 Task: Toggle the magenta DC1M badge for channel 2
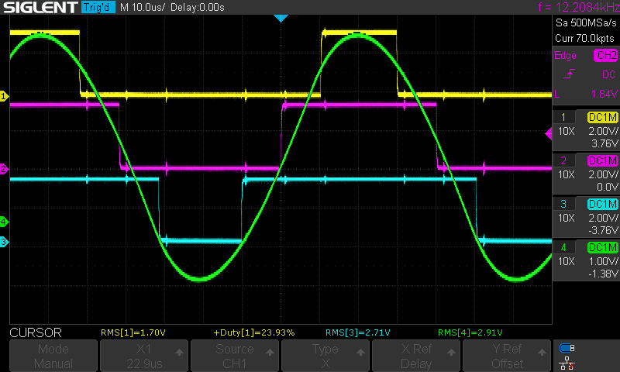pos(602,160)
